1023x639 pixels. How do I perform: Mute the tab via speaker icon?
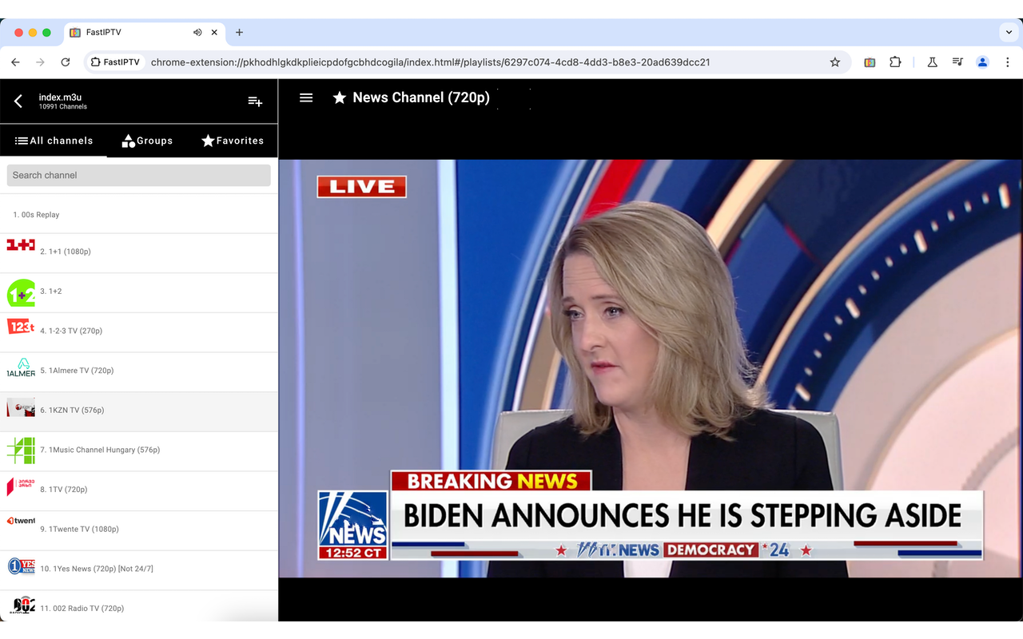(197, 33)
